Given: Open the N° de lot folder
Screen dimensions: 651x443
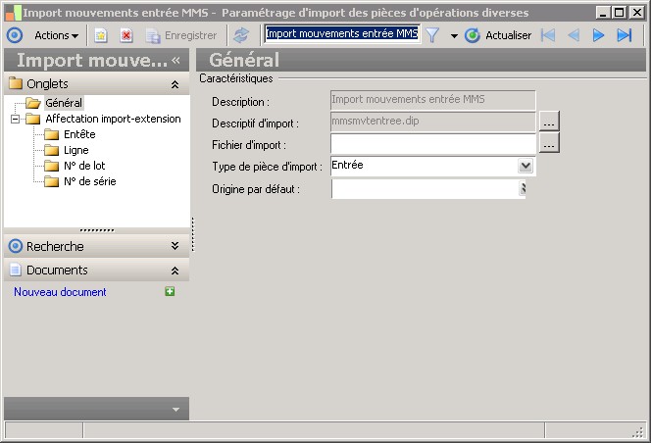Looking at the screenshot, I should click(84, 166).
